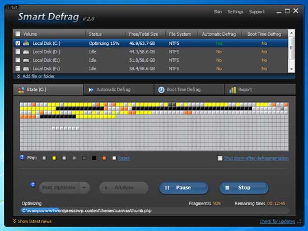The width and height of the screenshot is (308, 231).
Task: Click the yellow map legend swatch
Action: click(54, 158)
